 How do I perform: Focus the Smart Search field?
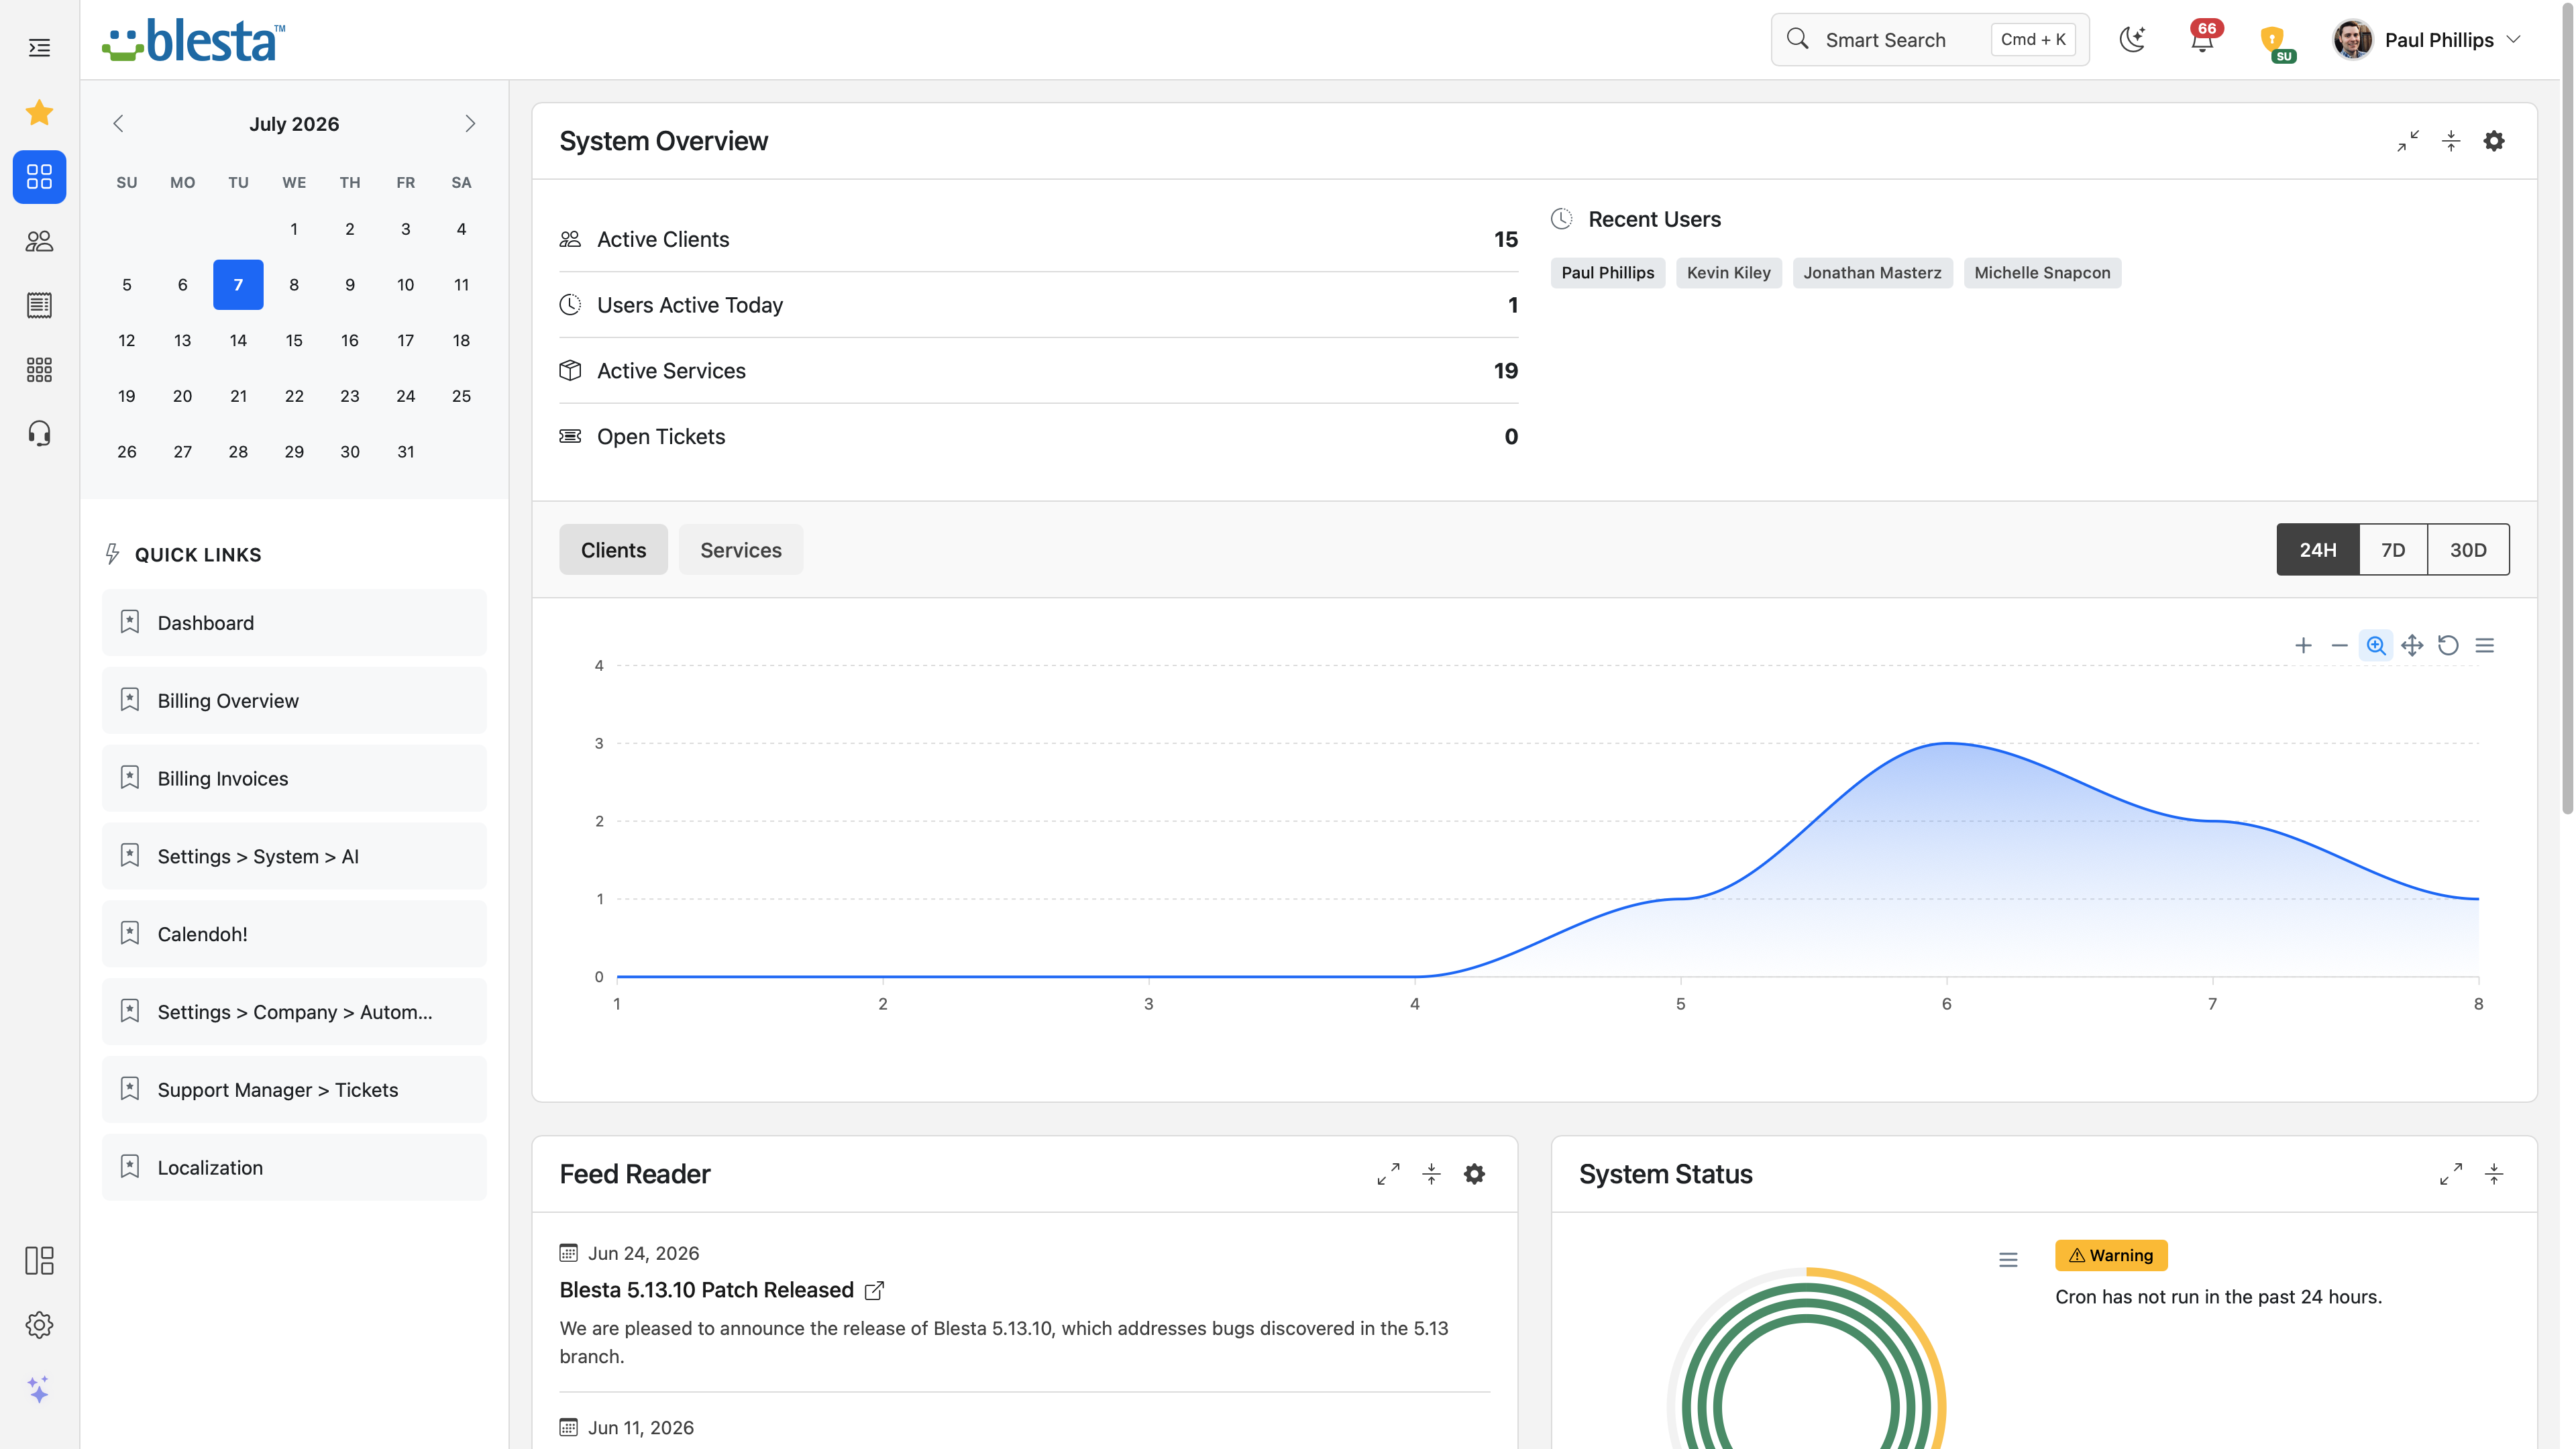[1929, 40]
